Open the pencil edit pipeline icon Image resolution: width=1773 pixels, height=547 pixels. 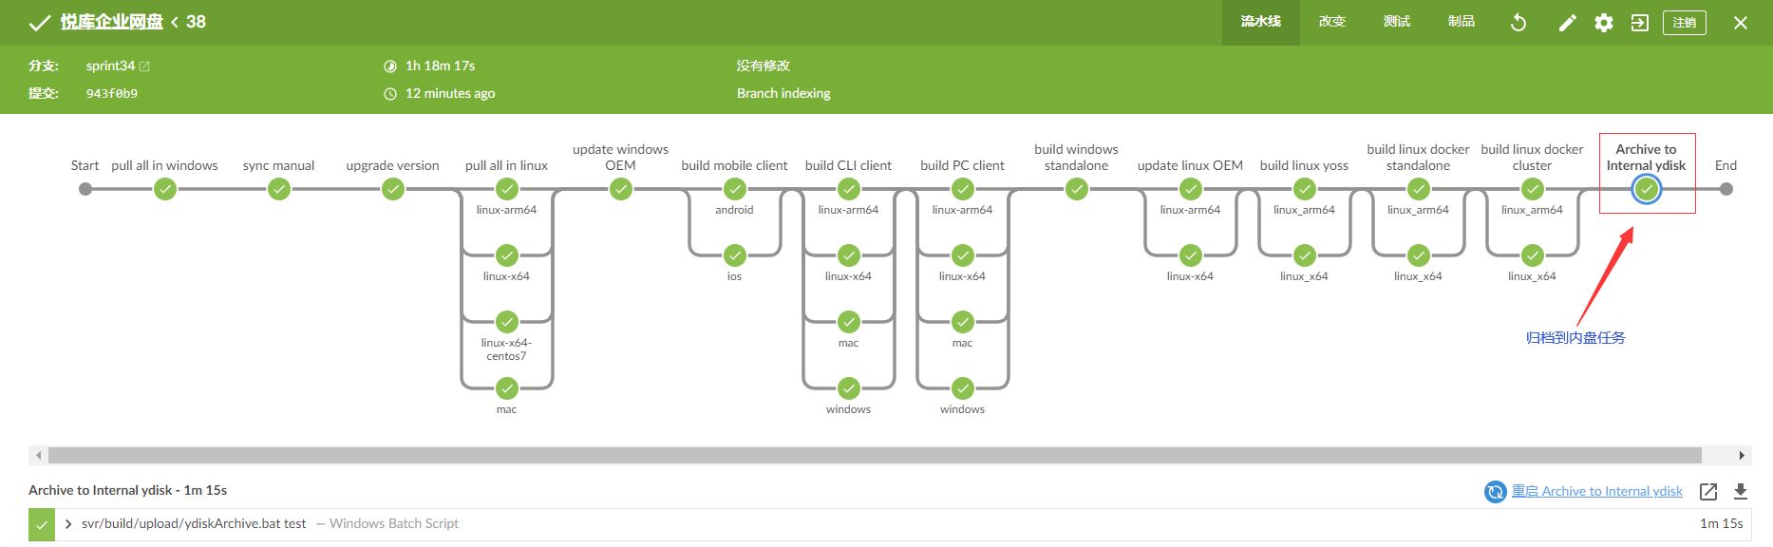1567,23
